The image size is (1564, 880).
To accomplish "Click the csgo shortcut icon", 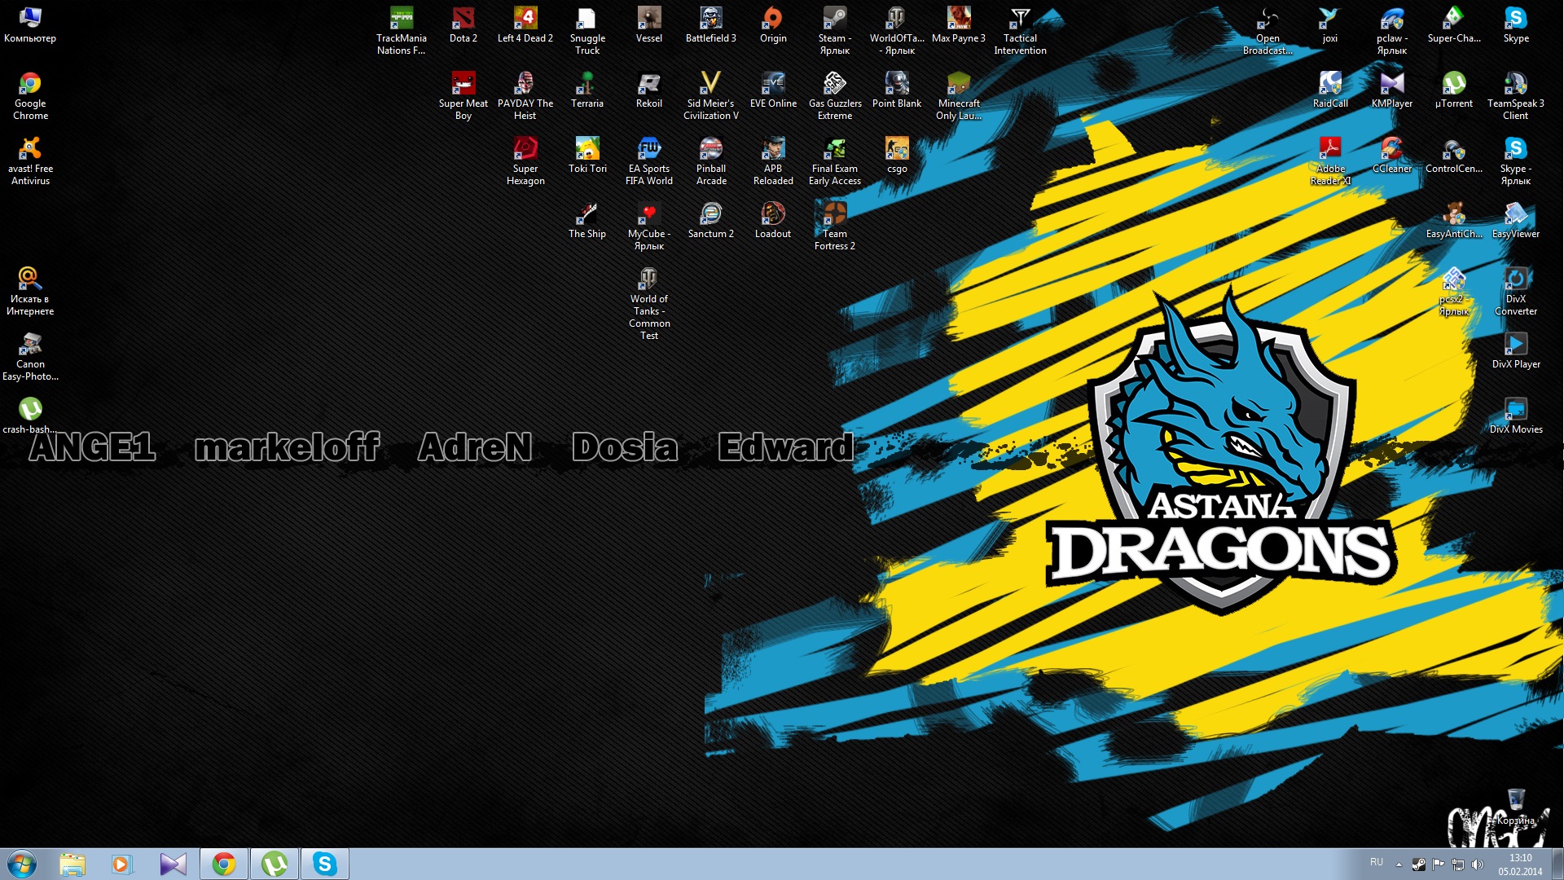I will [x=896, y=150].
